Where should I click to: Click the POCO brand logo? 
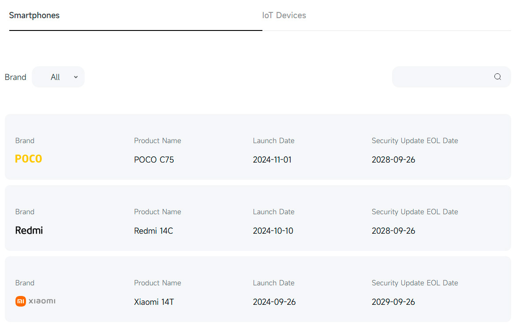coord(29,159)
